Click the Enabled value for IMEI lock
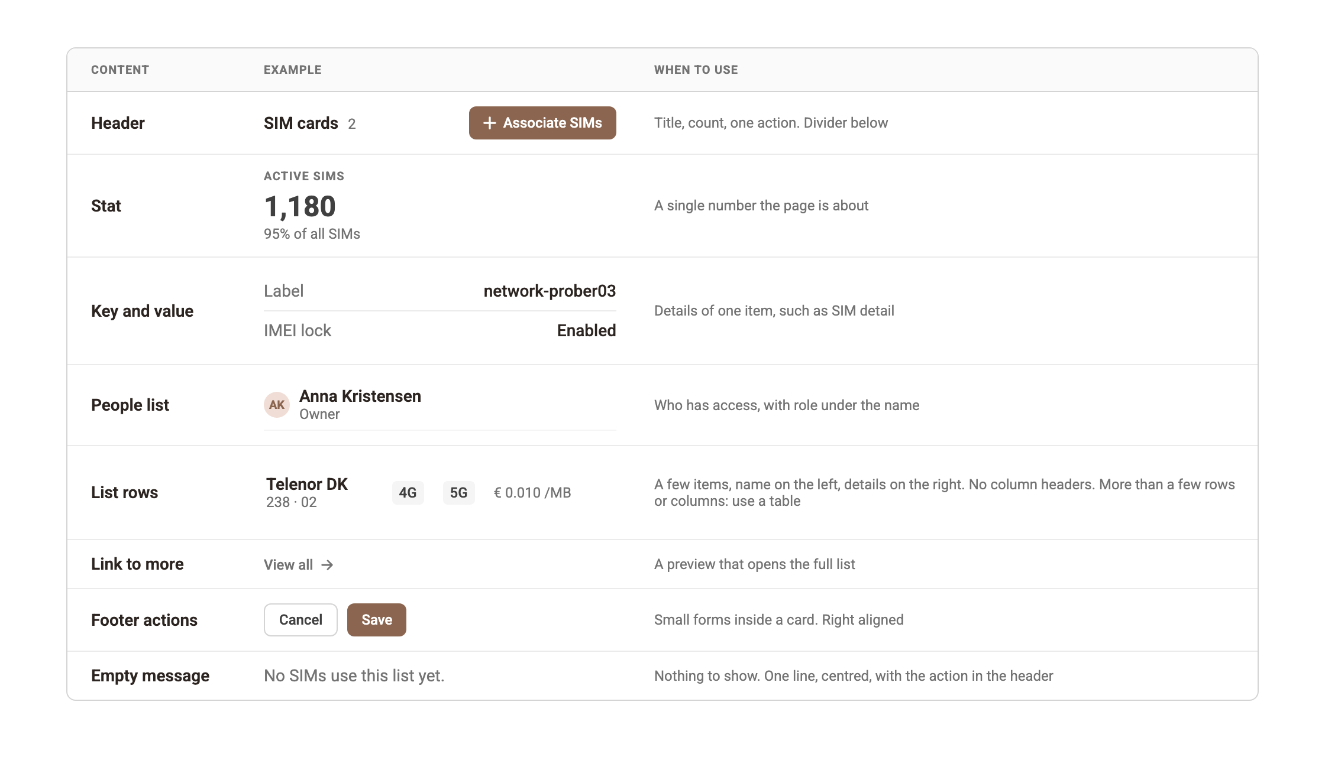 pos(586,330)
